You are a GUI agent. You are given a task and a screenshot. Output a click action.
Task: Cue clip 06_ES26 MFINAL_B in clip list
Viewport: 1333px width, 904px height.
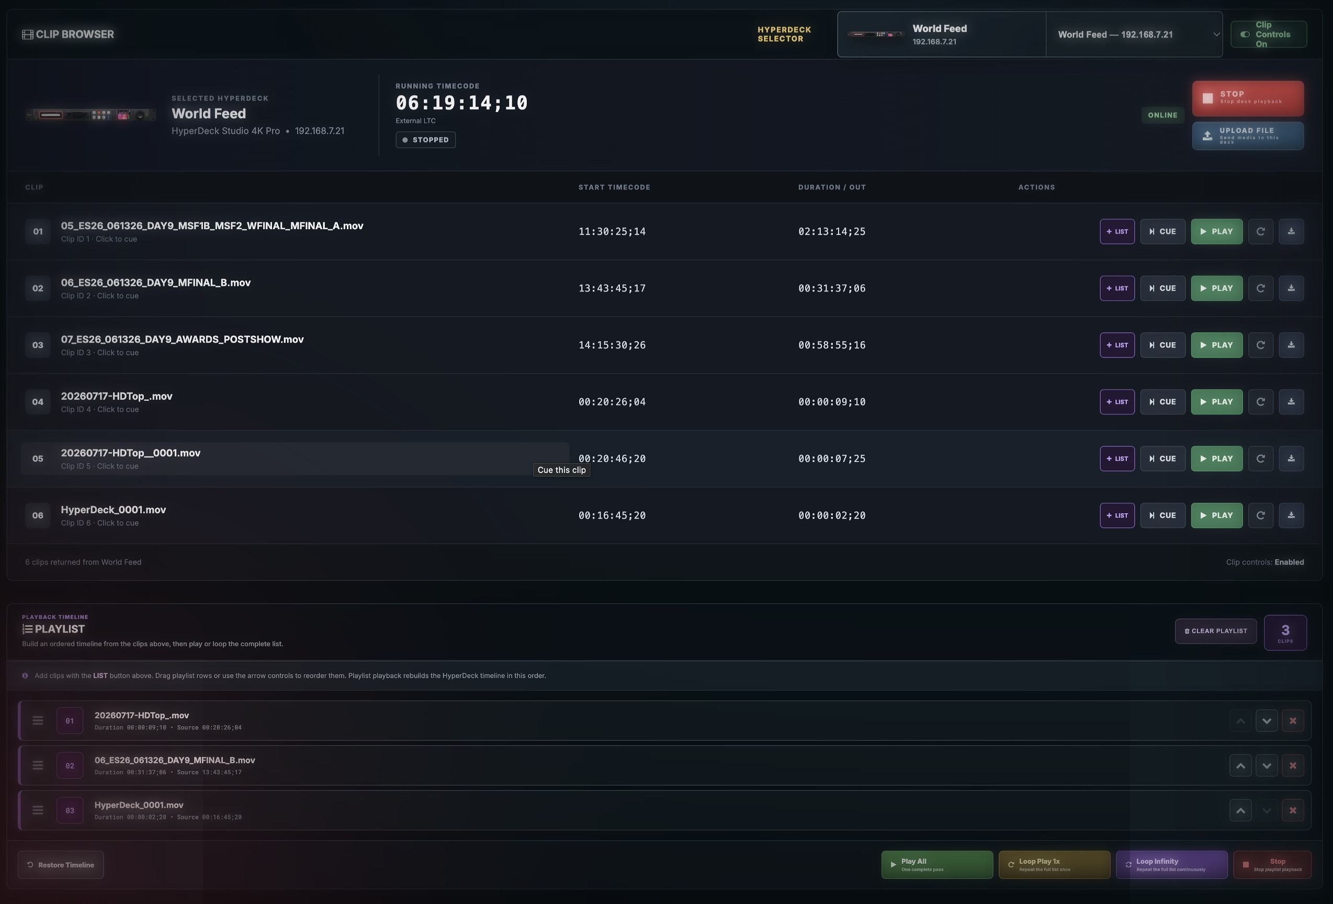[x=1162, y=289]
